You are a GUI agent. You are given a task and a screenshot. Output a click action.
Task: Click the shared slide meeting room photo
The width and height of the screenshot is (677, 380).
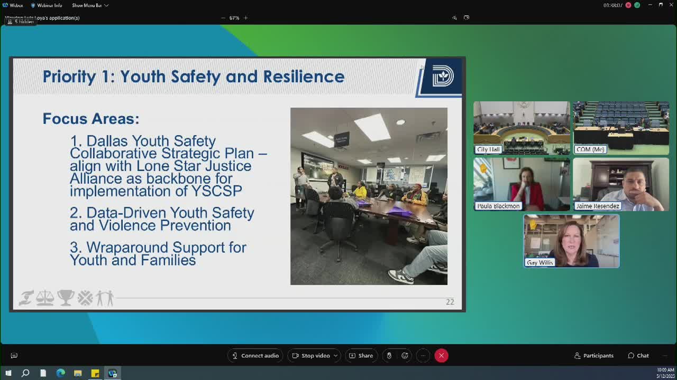[369, 196]
